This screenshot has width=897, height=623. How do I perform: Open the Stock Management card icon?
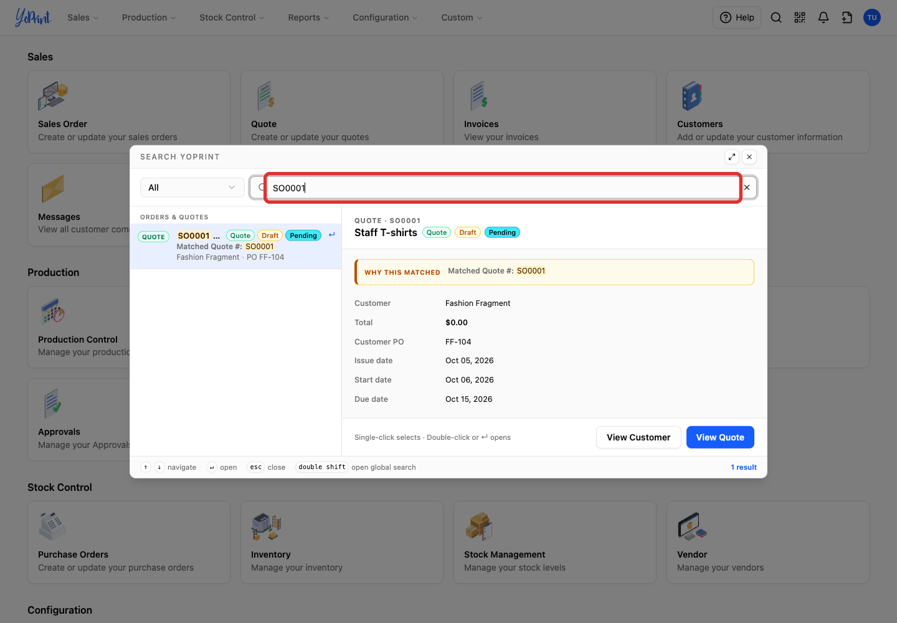coord(479,526)
